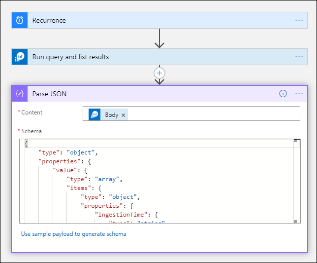The height and width of the screenshot is (263, 317).
Task: Open Run query and list results options menu
Action: (x=299, y=57)
